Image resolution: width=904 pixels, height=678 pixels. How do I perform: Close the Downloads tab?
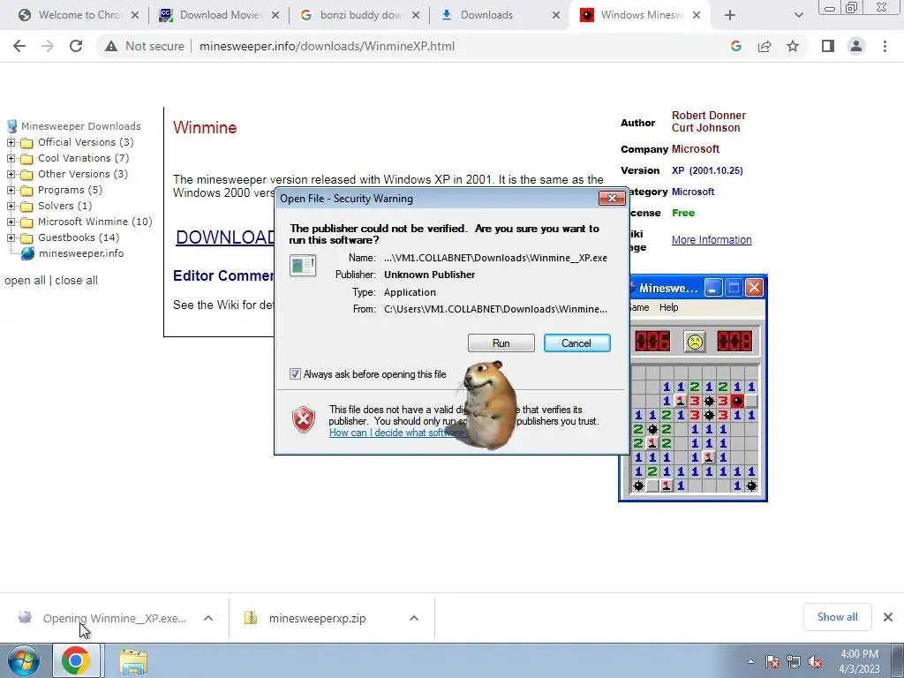point(556,15)
